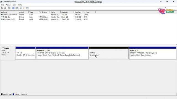Sort by the Free Space column header
The width and height of the screenshot is (177, 99).
[x=78, y=12]
